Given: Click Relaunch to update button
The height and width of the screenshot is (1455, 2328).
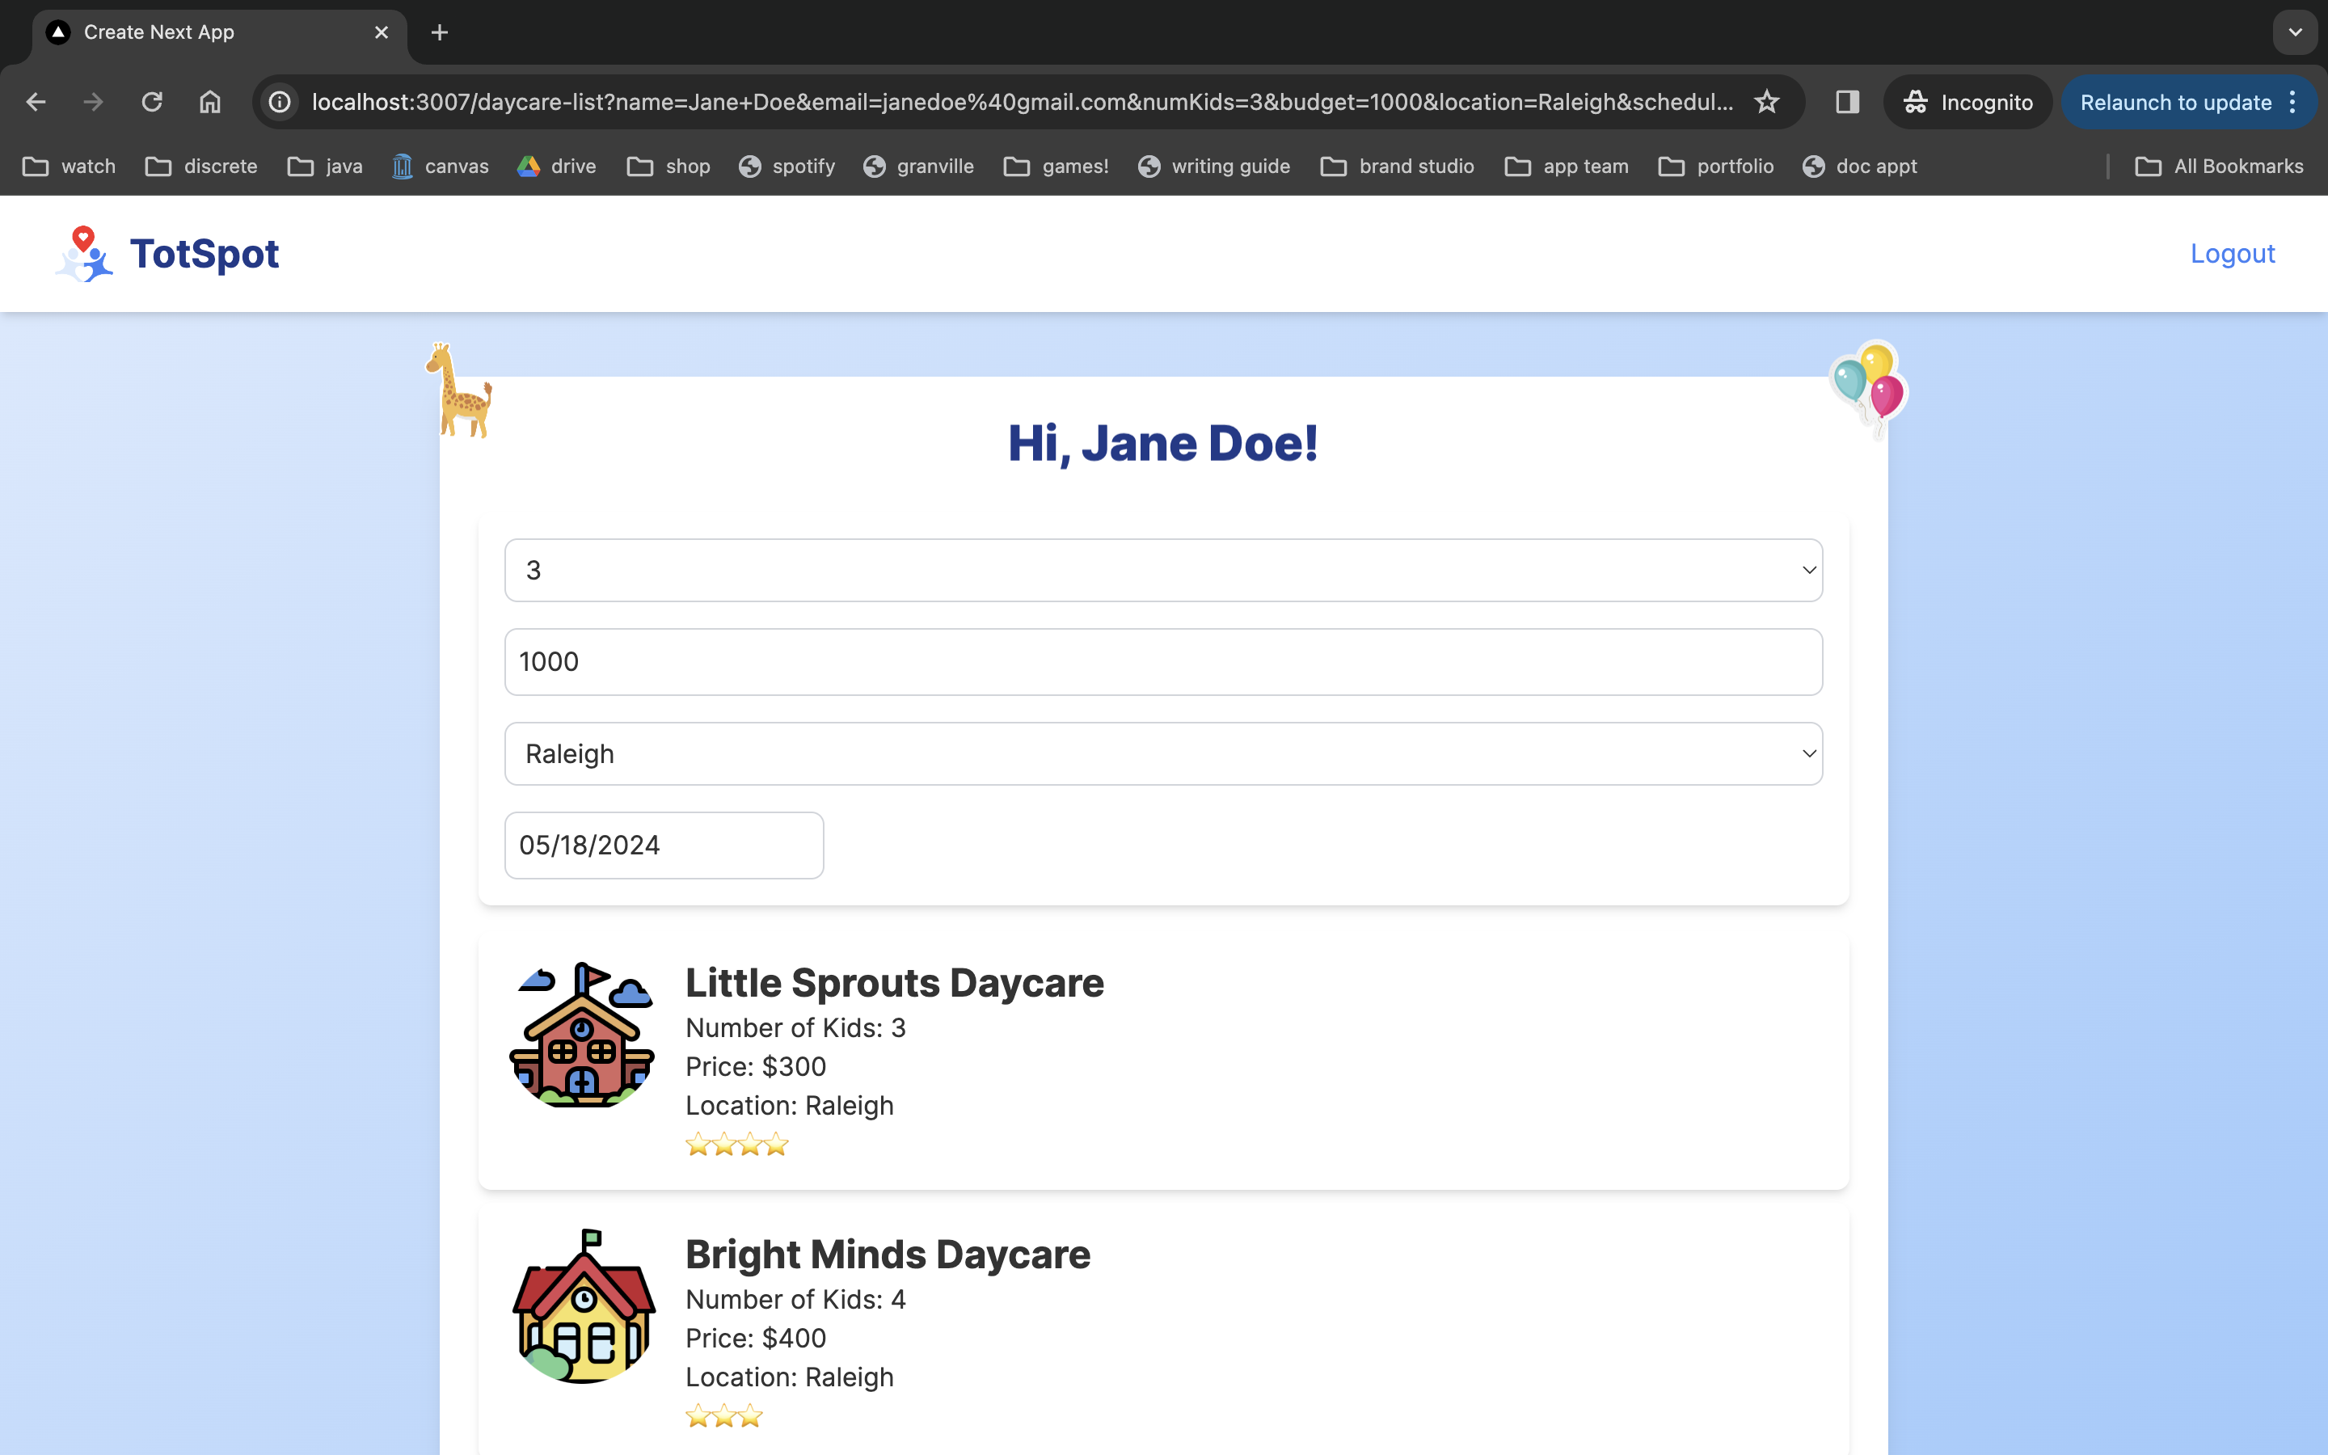Looking at the screenshot, I should 2175,102.
